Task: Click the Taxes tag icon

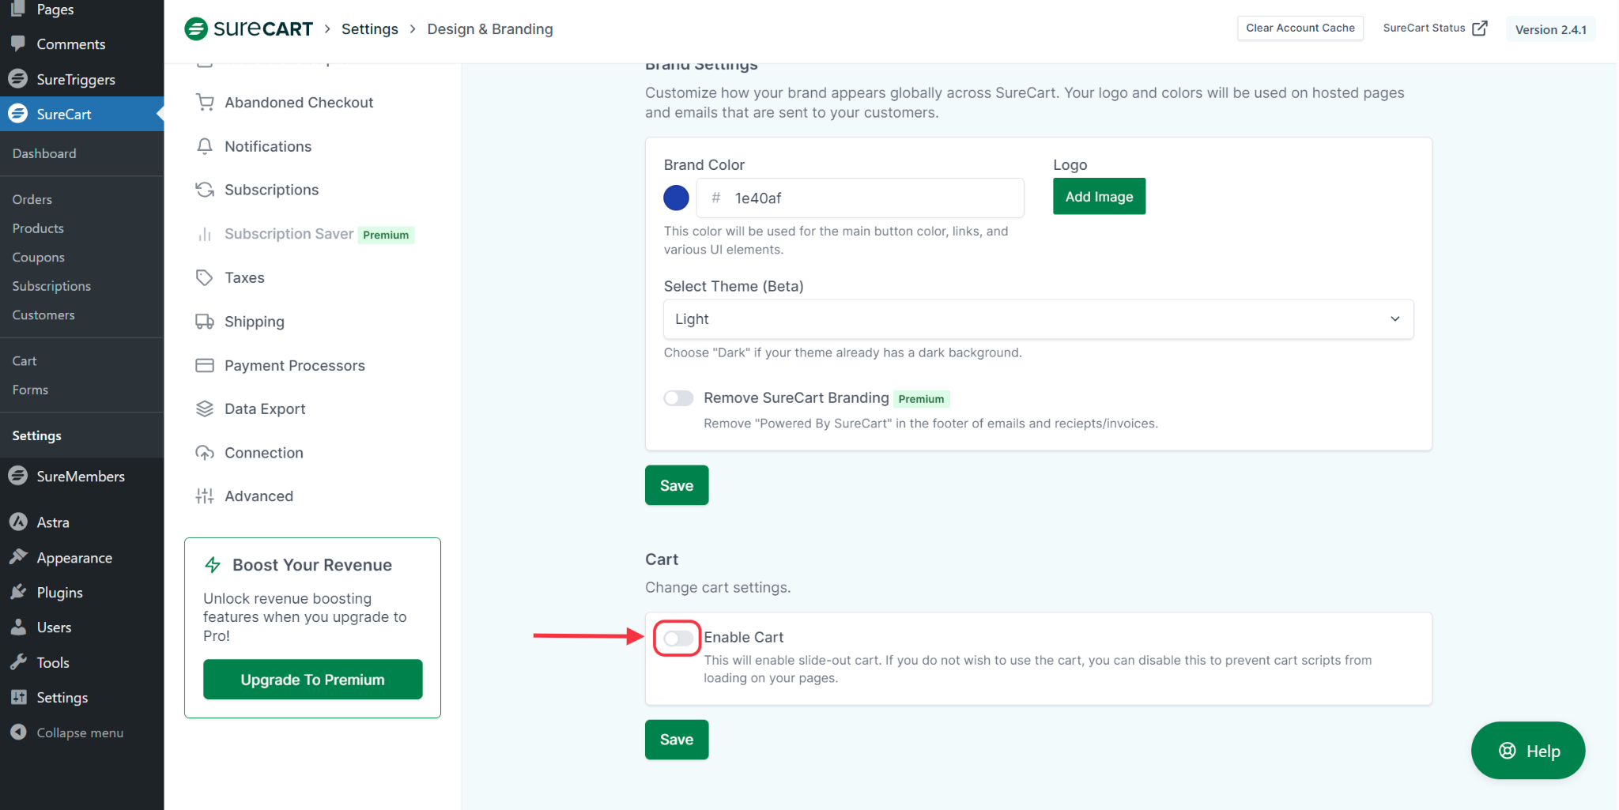Action: pyautogui.click(x=205, y=277)
